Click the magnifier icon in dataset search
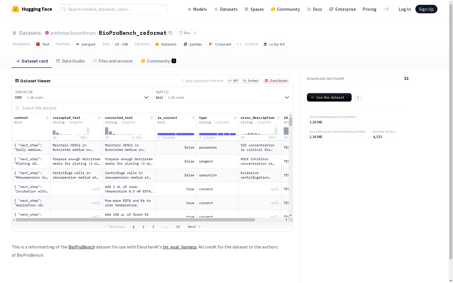 point(18,108)
